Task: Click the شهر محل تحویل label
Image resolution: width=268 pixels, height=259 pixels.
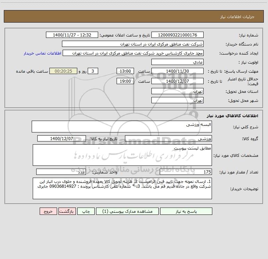Action: [x=243, y=100]
